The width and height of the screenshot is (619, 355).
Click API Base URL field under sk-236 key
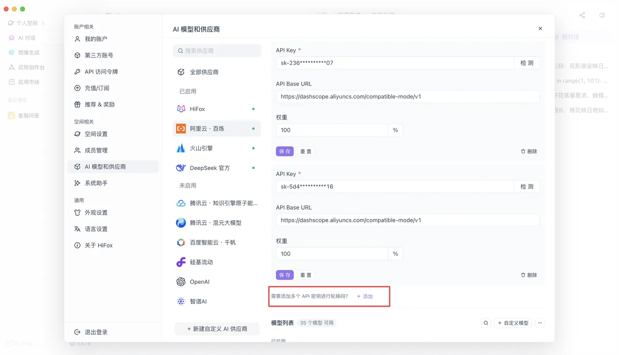[408, 96]
